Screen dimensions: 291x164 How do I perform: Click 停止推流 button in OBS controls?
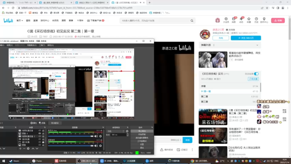[x=142, y=131]
